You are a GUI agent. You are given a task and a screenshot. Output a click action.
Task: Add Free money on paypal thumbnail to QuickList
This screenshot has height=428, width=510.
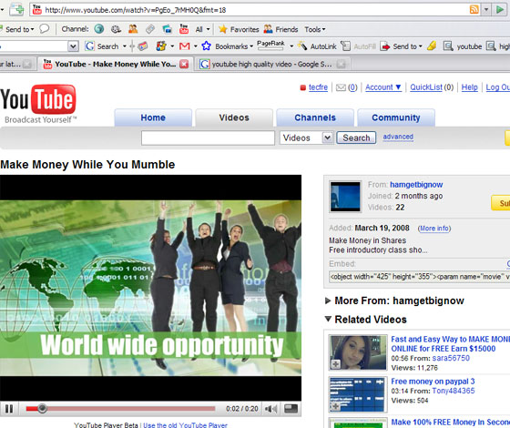tap(335, 406)
